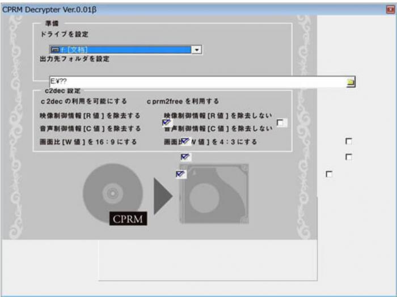
Task: Click the text 画面比 [W値] を 4:3 にする
Action: click(x=210, y=142)
